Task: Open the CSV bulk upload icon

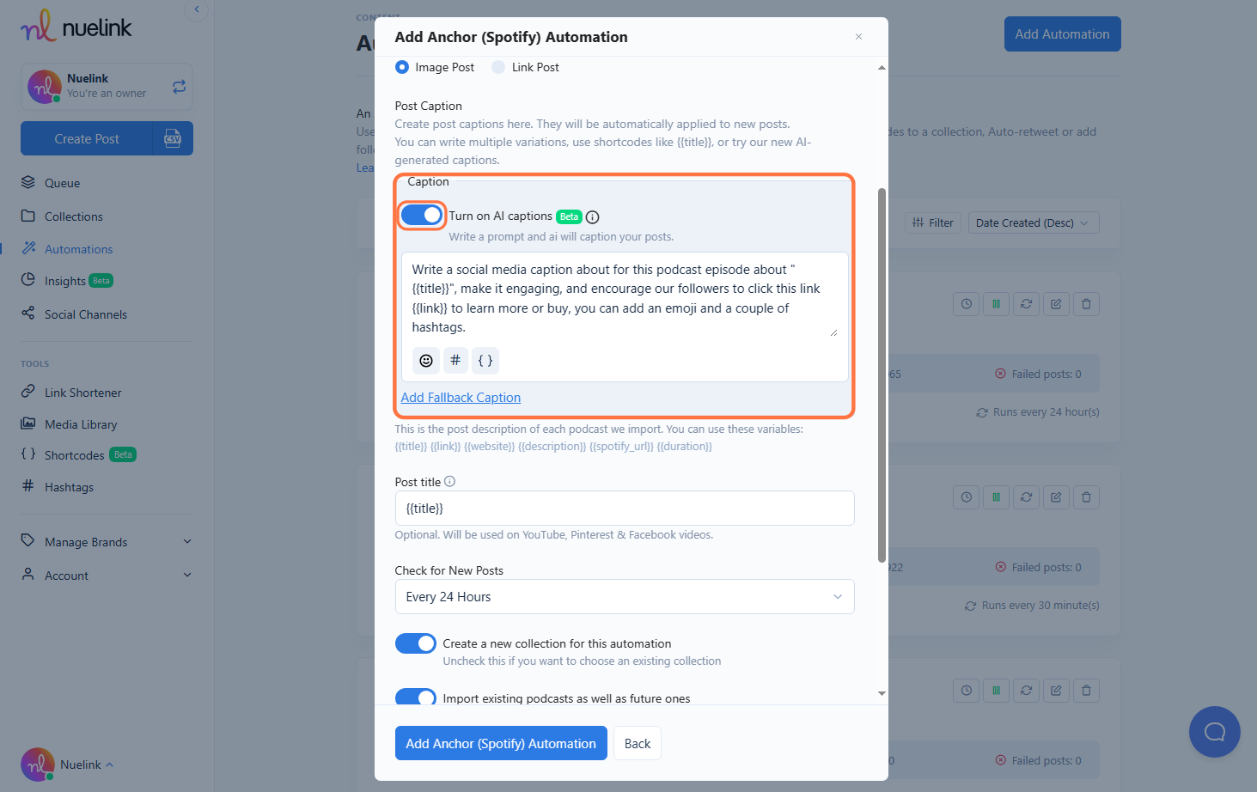Action: tap(173, 138)
